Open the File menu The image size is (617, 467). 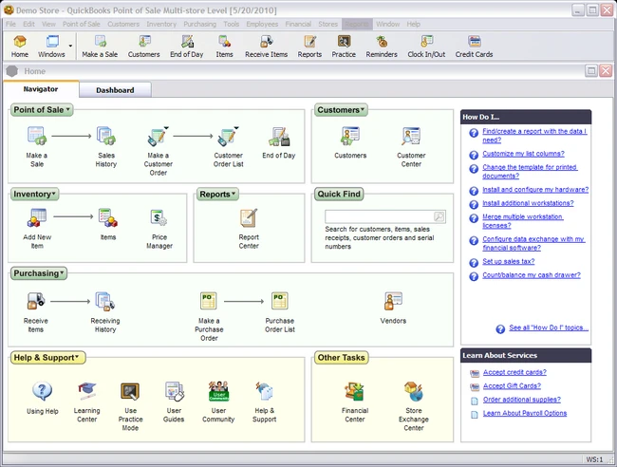[x=10, y=24]
